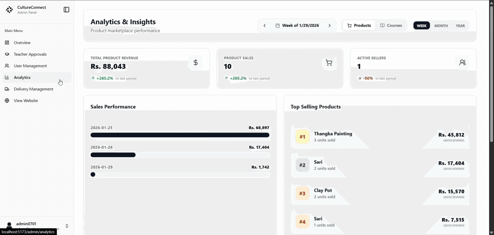
Task: Expand the admin0701 account menu
Action: 67,226
